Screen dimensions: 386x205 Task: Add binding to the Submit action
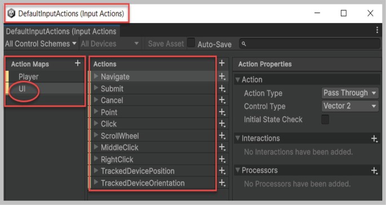pyautogui.click(x=222, y=89)
